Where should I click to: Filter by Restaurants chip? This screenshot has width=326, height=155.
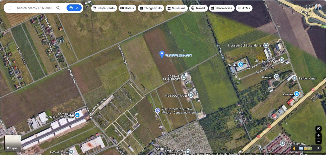[104, 8]
